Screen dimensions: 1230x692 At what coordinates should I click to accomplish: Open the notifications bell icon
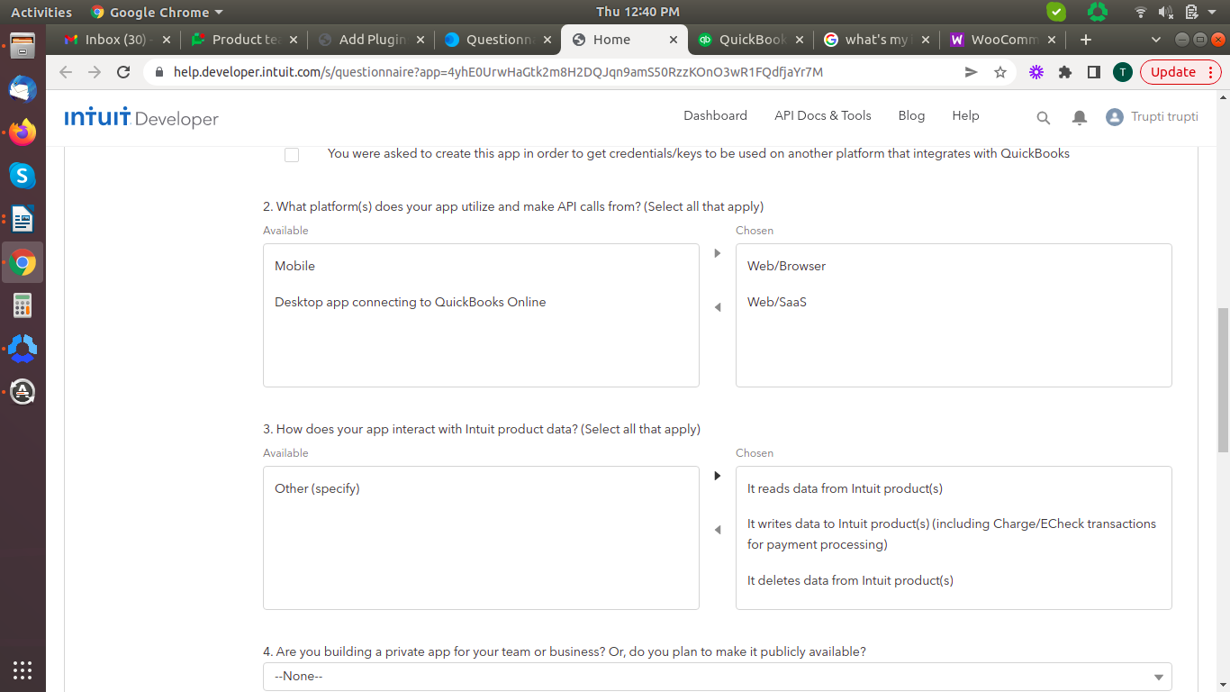click(1079, 117)
